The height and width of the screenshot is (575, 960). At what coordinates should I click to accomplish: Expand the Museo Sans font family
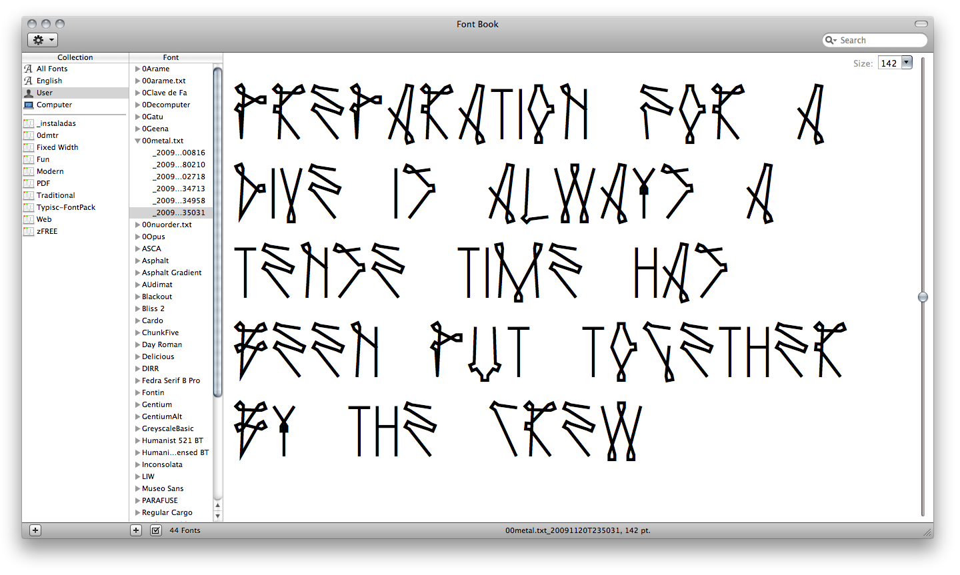tap(138, 488)
